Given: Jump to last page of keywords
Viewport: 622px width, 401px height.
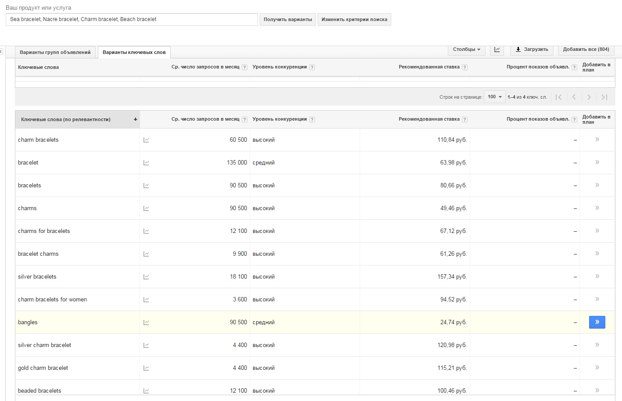Looking at the screenshot, I should coord(604,97).
